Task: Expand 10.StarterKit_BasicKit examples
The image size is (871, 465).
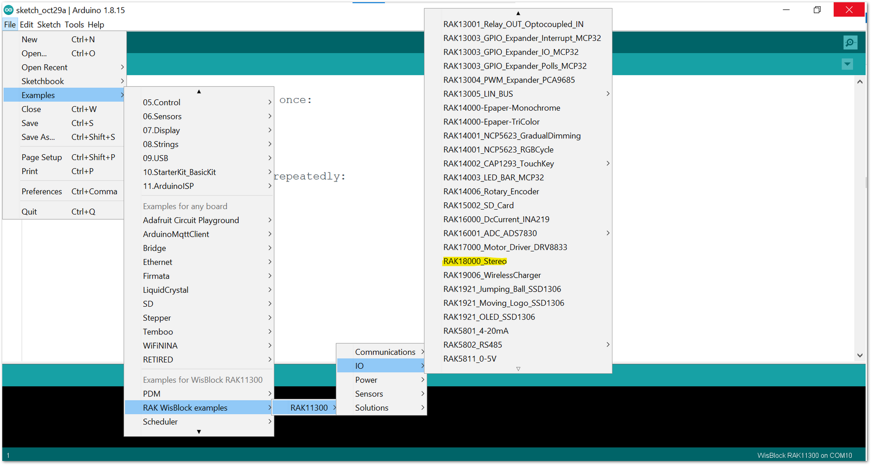Action: pyautogui.click(x=199, y=172)
